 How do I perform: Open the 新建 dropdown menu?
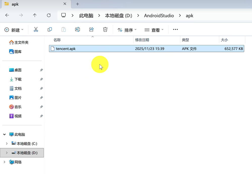[x=14, y=30]
